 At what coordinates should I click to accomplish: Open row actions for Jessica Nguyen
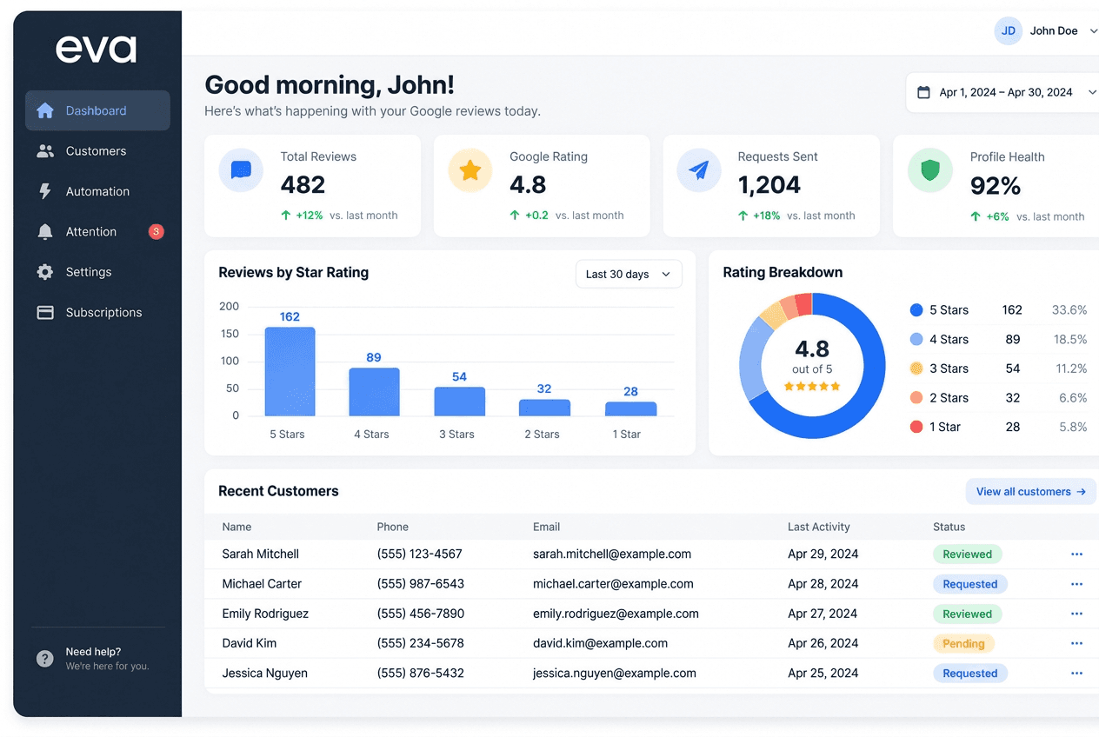1076,673
